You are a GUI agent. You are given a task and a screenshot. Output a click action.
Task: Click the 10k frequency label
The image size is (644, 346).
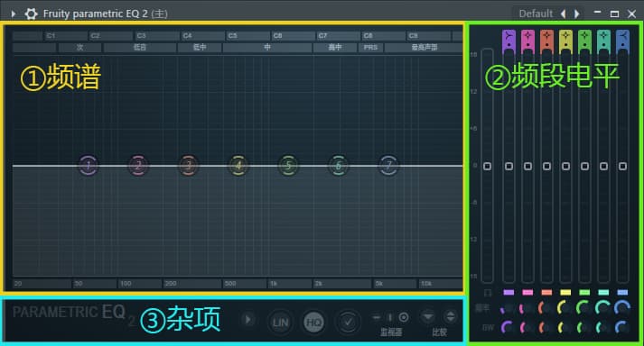(x=426, y=283)
